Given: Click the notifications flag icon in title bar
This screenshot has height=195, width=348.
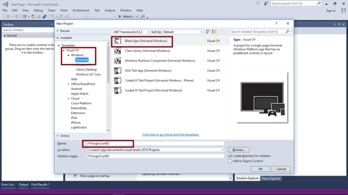Looking at the screenshot, I should (258, 3).
